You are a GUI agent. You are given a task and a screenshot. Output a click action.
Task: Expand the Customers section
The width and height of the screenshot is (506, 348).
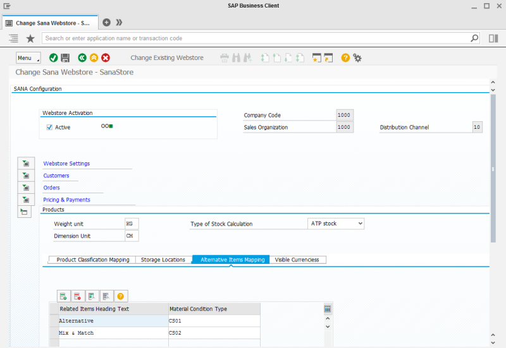point(26,176)
